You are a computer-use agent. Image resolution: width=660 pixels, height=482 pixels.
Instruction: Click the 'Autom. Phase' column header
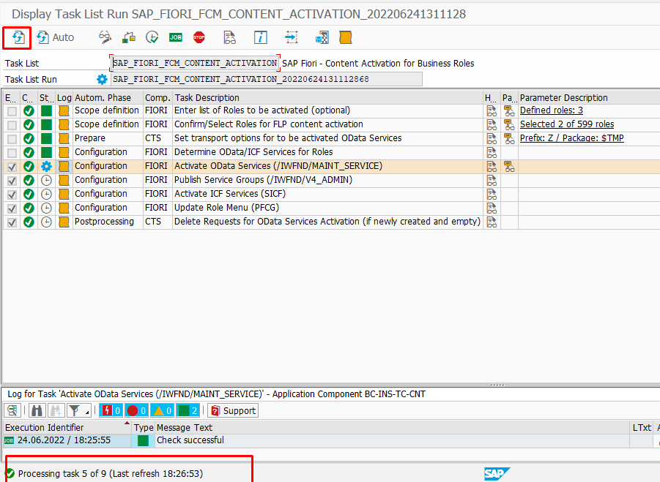[x=108, y=98]
